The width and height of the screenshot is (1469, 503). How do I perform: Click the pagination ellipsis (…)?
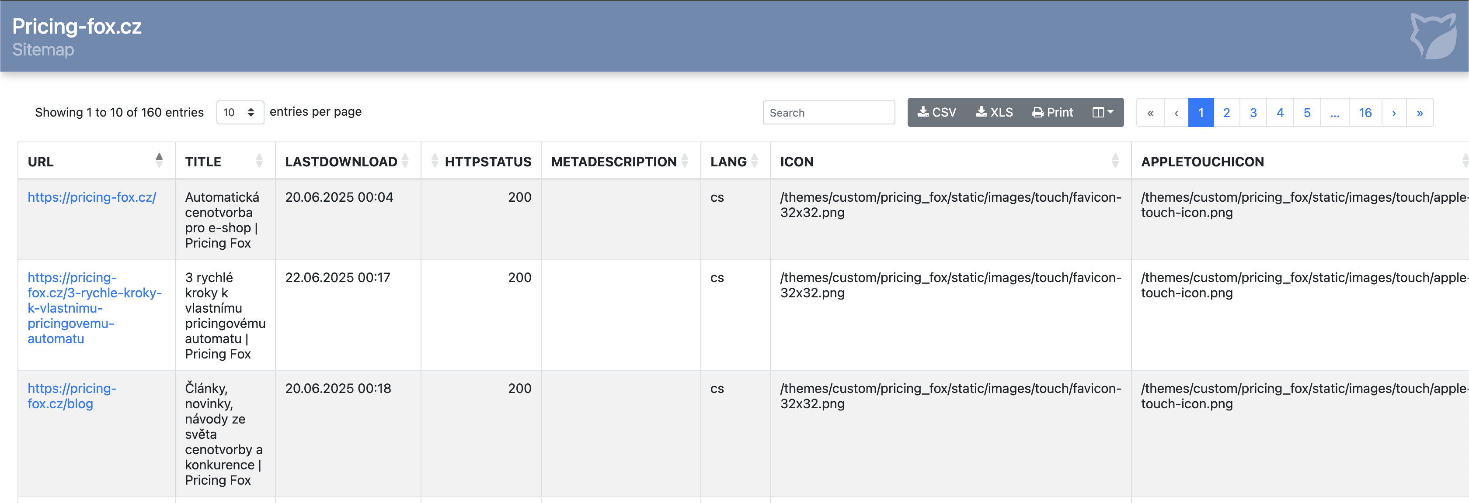coord(1334,113)
